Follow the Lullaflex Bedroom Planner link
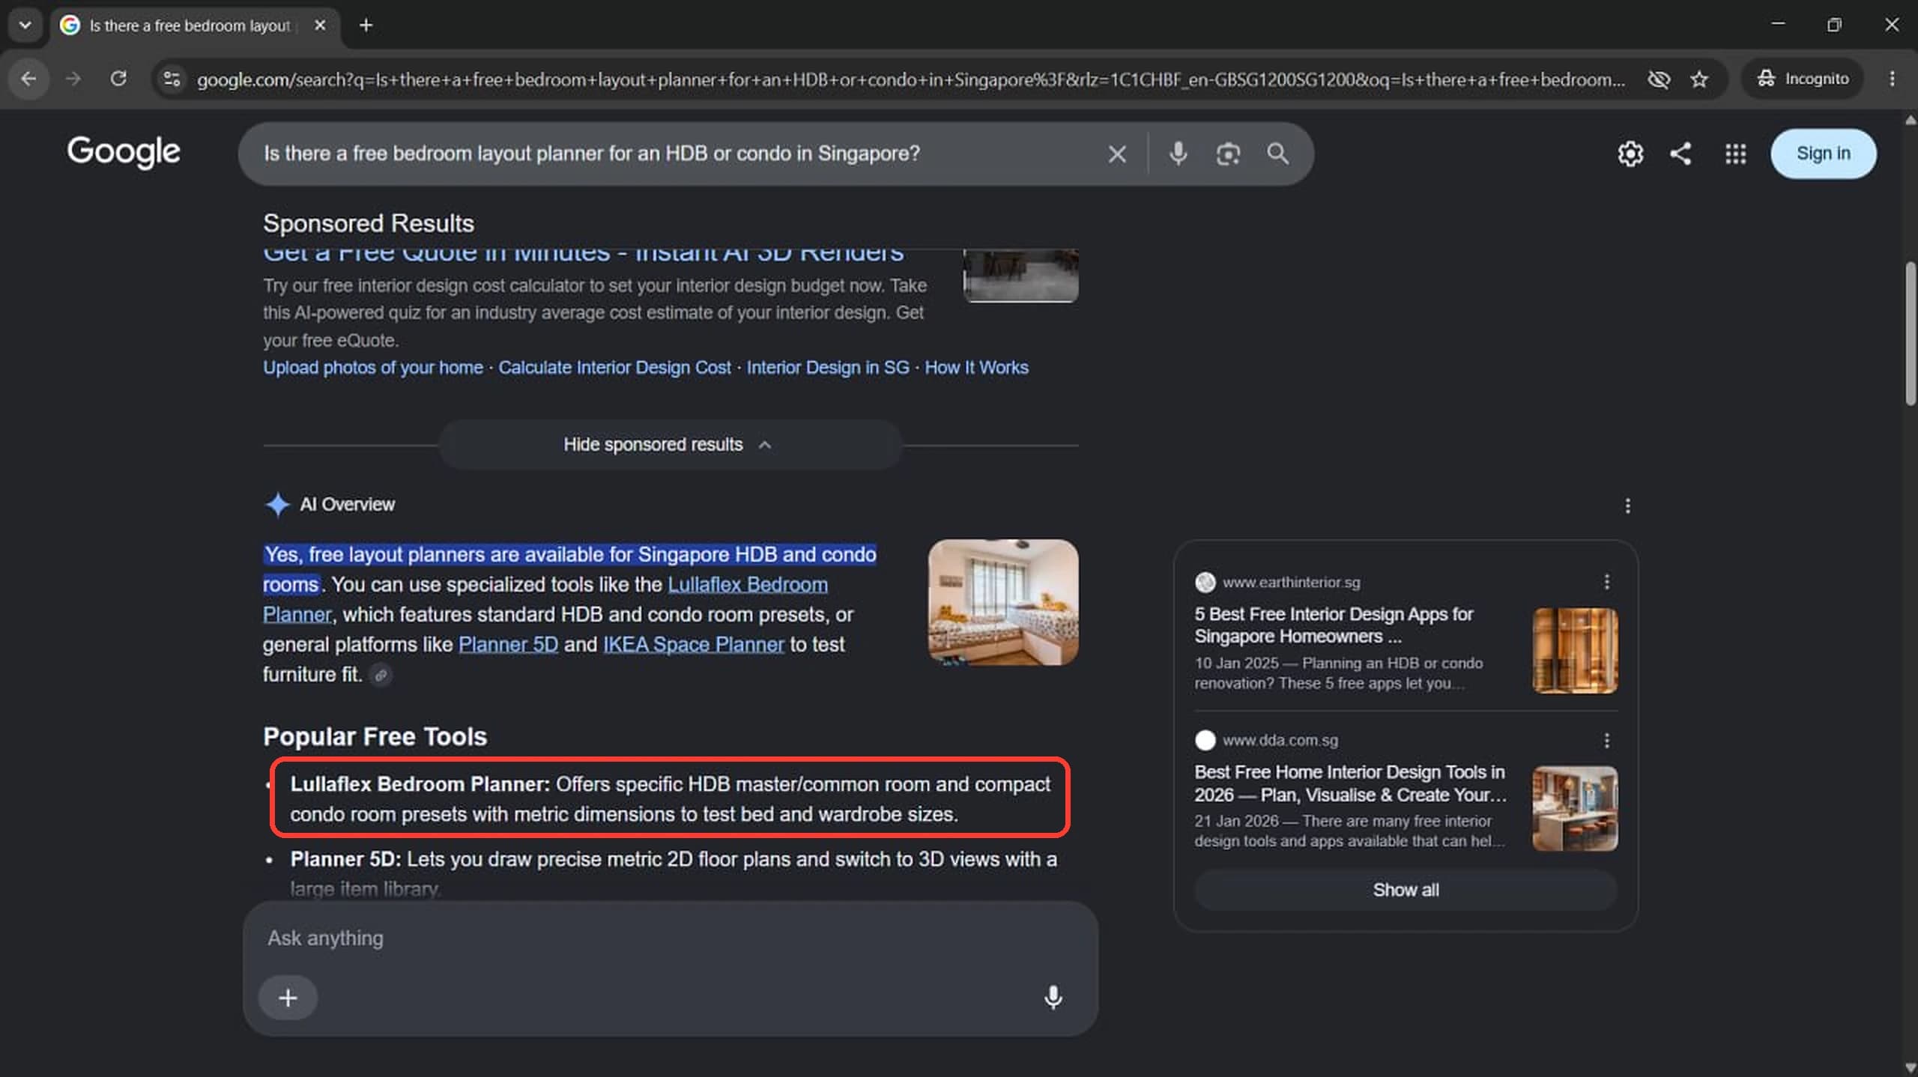The width and height of the screenshot is (1918, 1077). [747, 584]
